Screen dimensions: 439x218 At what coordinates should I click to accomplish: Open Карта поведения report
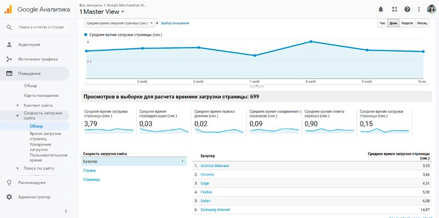pyautogui.click(x=41, y=96)
